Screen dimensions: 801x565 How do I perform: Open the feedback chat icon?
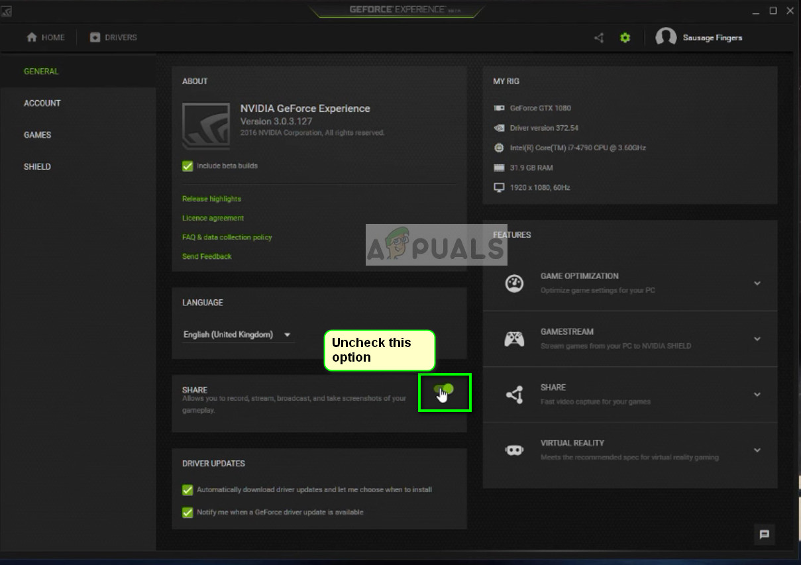click(x=764, y=534)
